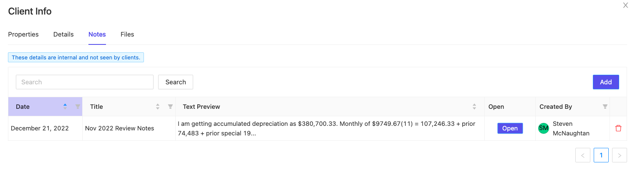Viewport: 635px width, 179px height.
Task: Open the Date column filter icon
Action: (78, 107)
